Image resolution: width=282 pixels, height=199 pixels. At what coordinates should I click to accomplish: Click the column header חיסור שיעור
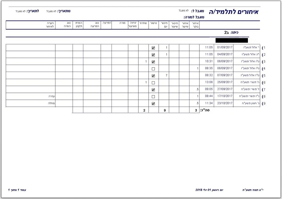click(x=174, y=25)
